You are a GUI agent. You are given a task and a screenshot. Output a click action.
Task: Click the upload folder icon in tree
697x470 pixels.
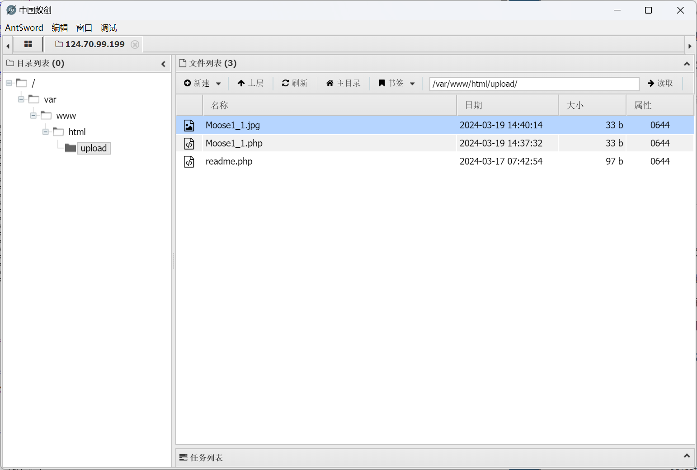click(71, 148)
